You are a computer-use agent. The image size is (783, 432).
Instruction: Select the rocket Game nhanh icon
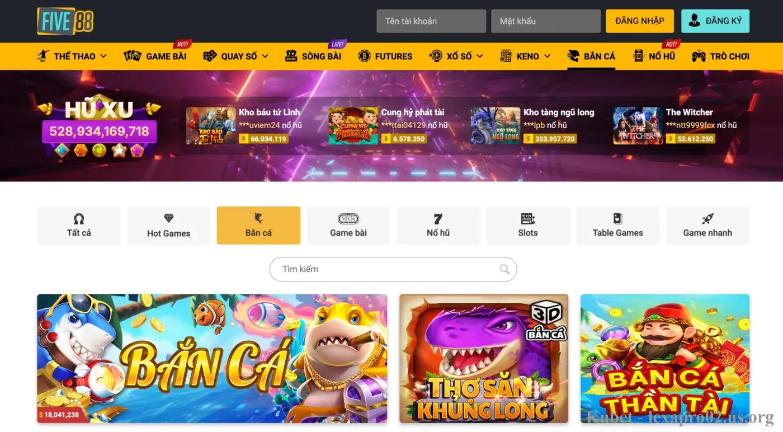(x=707, y=218)
